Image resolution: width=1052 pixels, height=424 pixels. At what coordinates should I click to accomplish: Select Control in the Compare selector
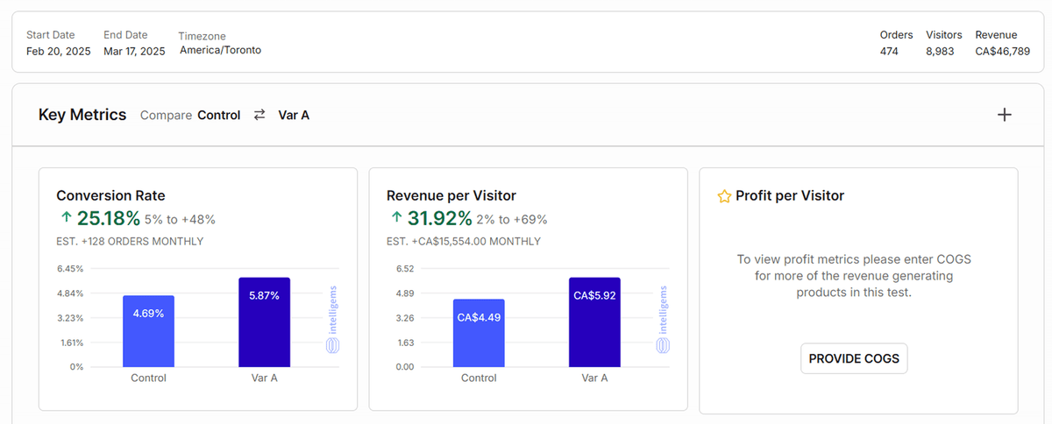point(218,115)
